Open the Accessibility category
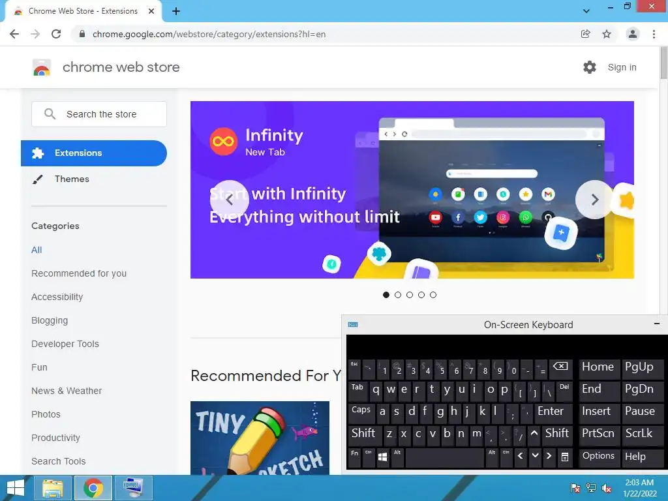Screen dimensions: 668x501 (57, 297)
